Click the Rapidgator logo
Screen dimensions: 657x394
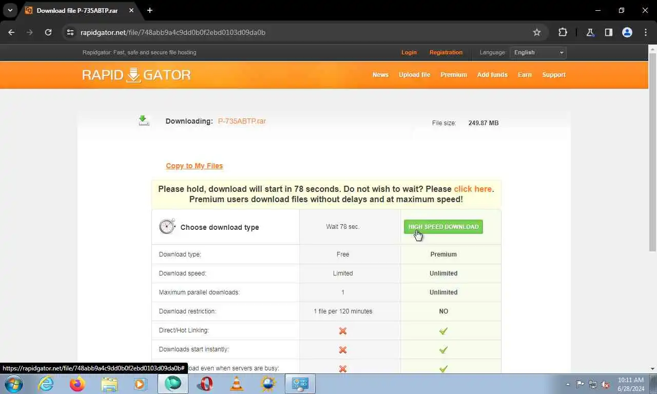coord(137,75)
